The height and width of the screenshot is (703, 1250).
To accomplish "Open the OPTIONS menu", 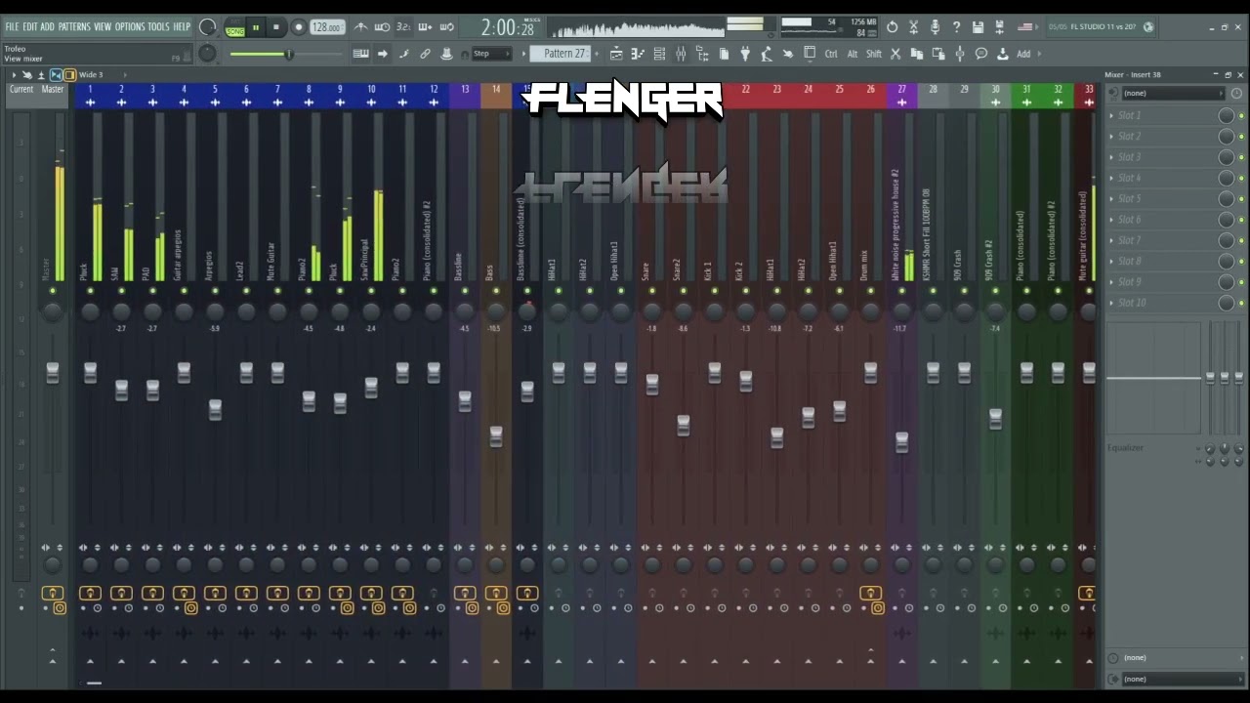I will (130, 26).
